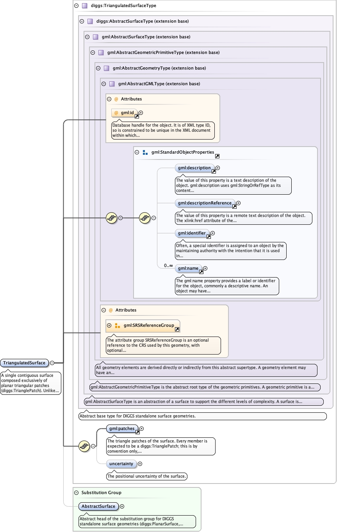Collapse the gml:AbstractSurfaceType extension base

click(87, 37)
